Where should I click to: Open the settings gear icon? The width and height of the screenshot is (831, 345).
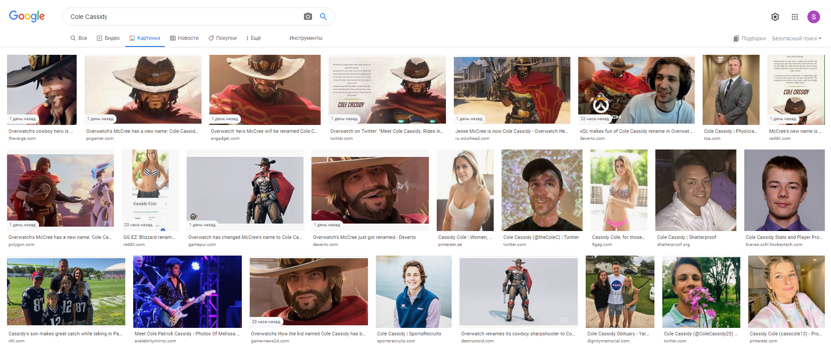[775, 17]
